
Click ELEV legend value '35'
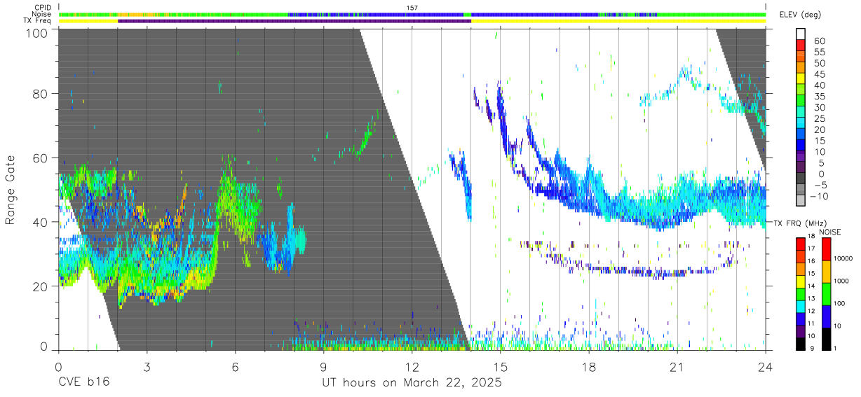point(819,97)
